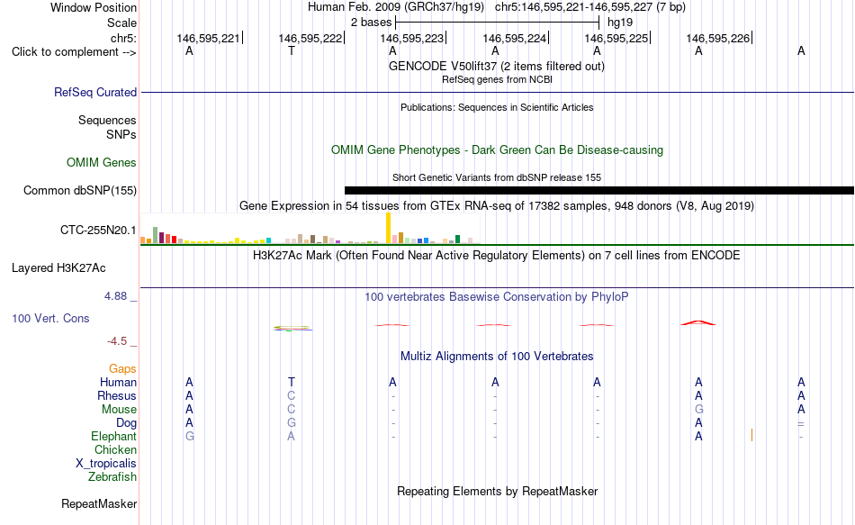The image size is (855, 525).
Task: Click the H3K27Ac Mark track title
Action: click(x=496, y=256)
